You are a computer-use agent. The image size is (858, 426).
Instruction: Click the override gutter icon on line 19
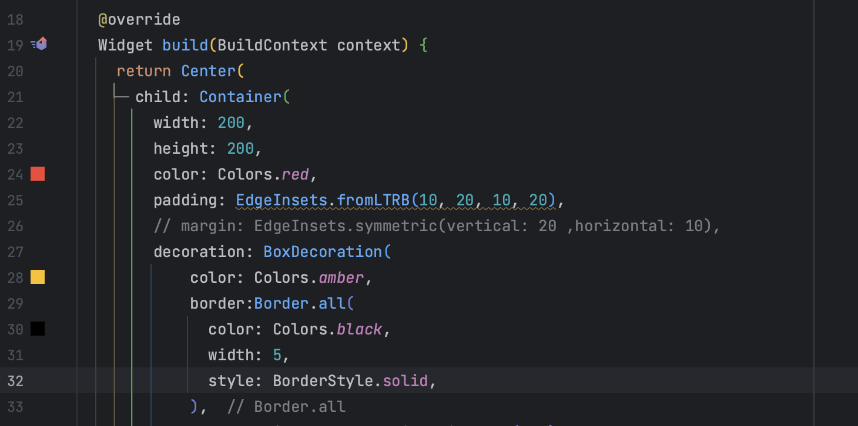(x=39, y=44)
